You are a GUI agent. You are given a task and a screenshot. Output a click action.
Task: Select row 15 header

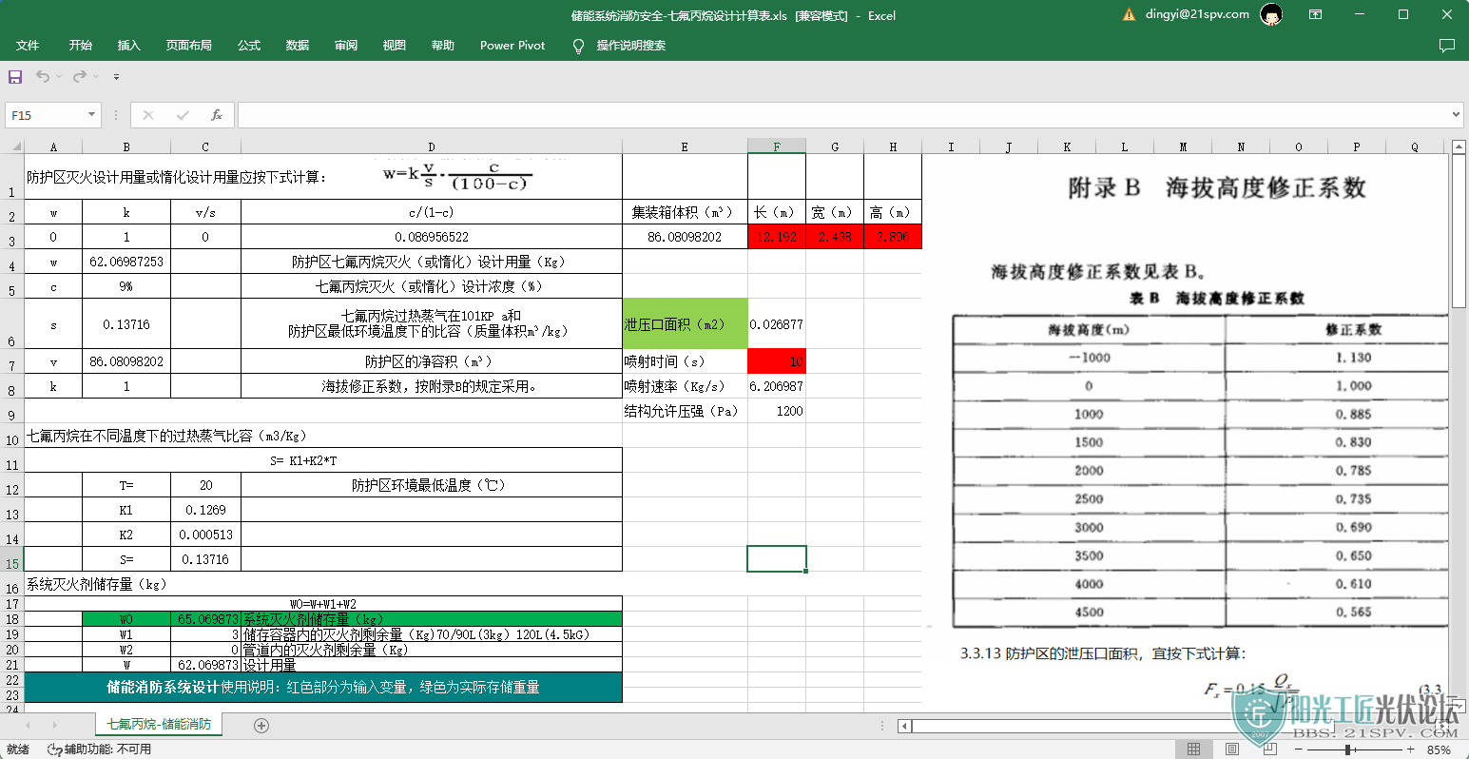11,559
